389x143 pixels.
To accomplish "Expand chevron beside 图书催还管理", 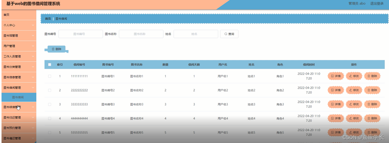I will (33, 138).
